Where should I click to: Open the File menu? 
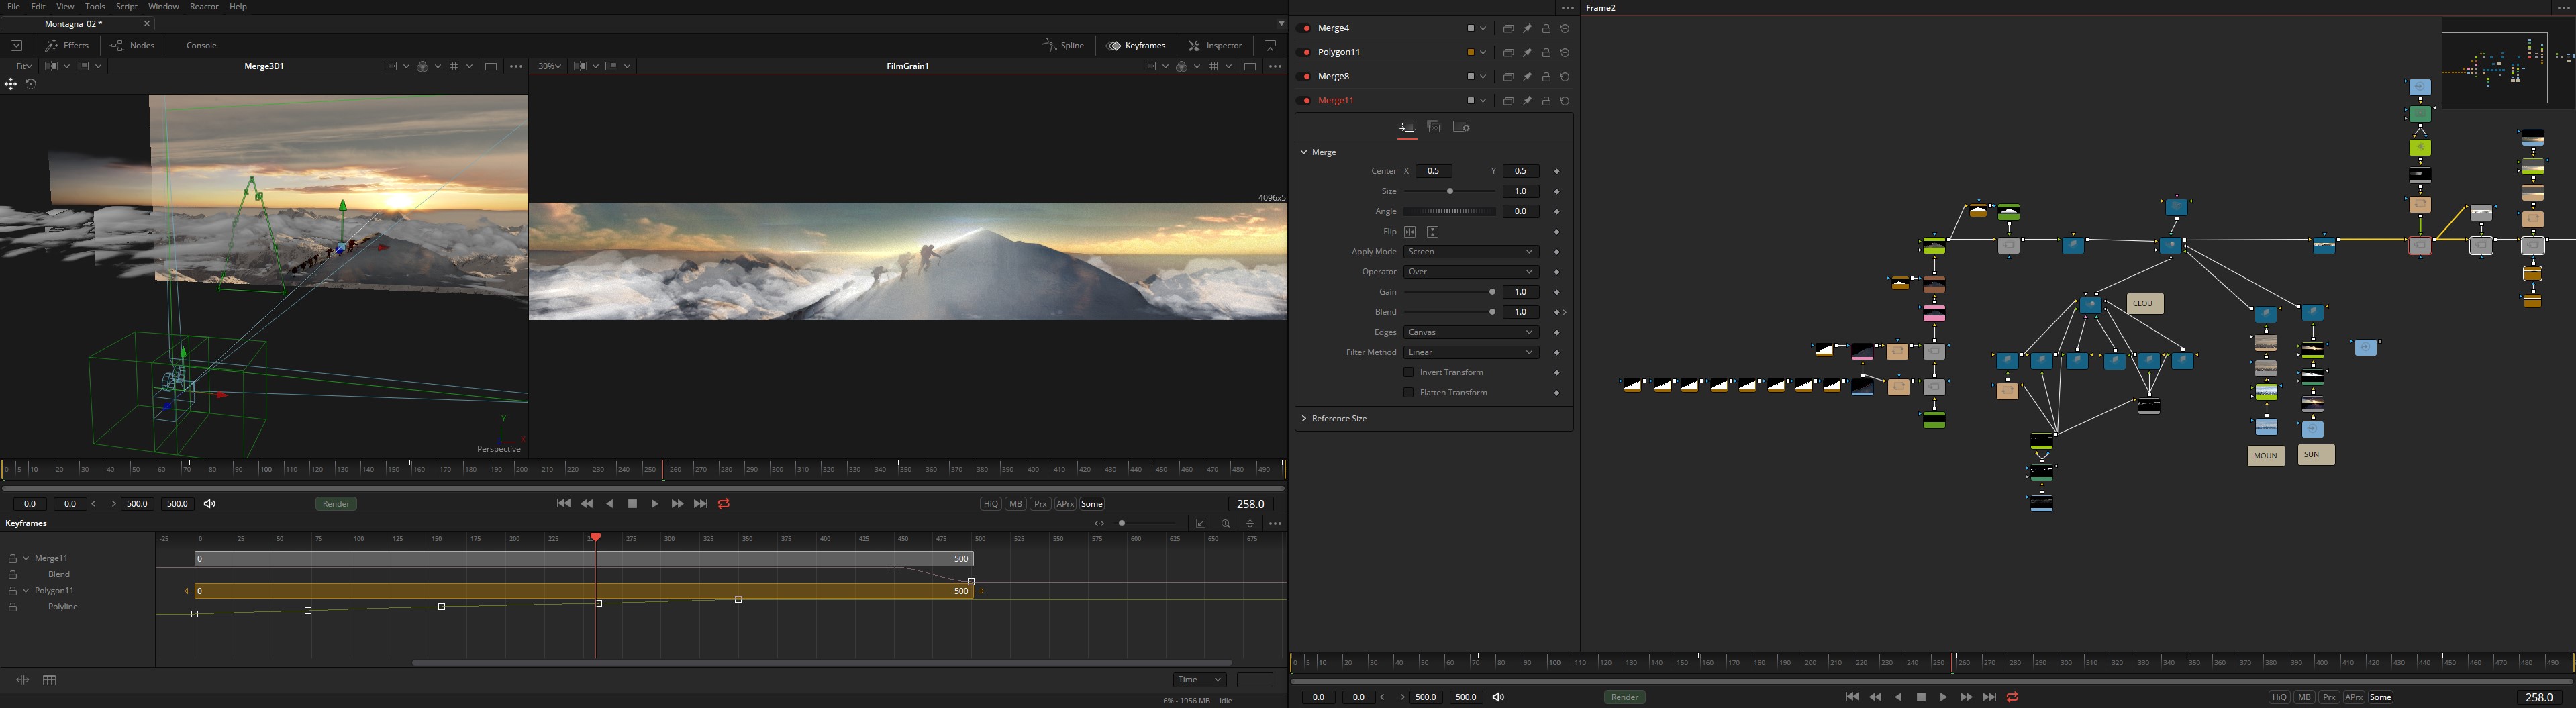13,7
